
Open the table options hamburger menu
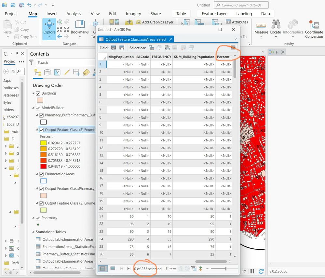(x=233, y=48)
